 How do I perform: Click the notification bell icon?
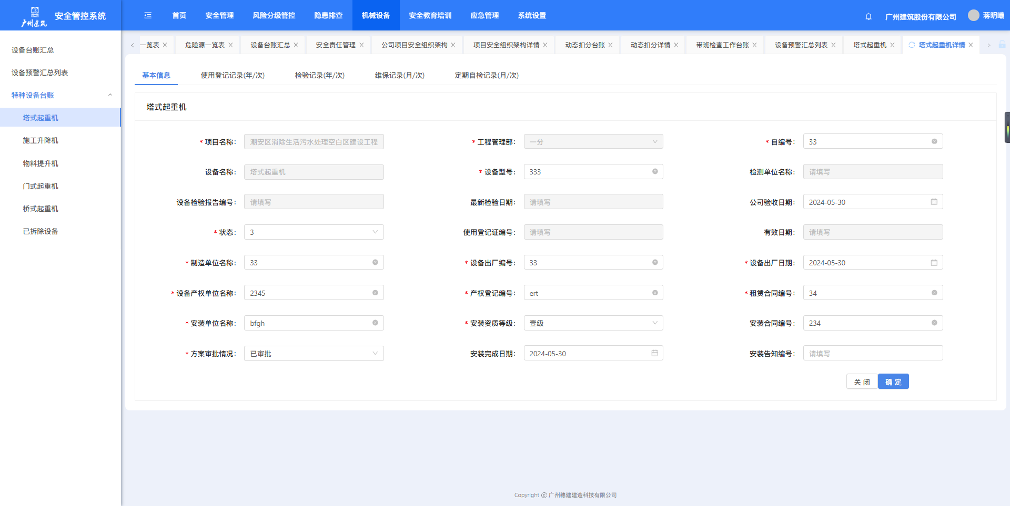[868, 16]
